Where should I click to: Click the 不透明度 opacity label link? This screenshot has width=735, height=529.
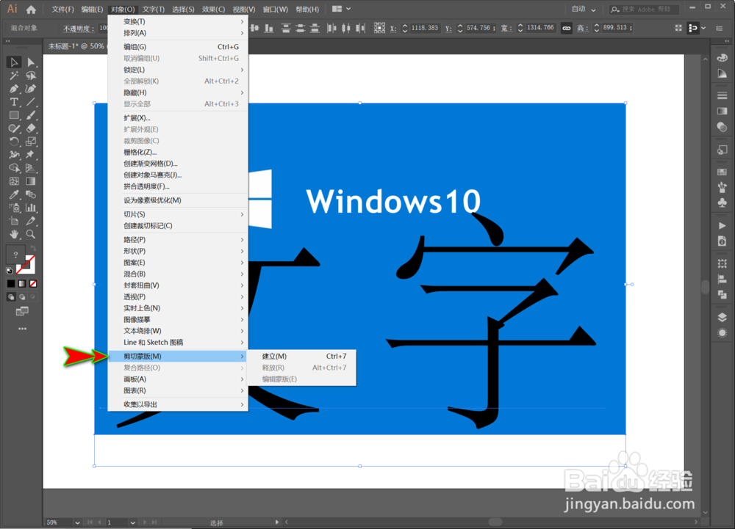click(x=79, y=29)
